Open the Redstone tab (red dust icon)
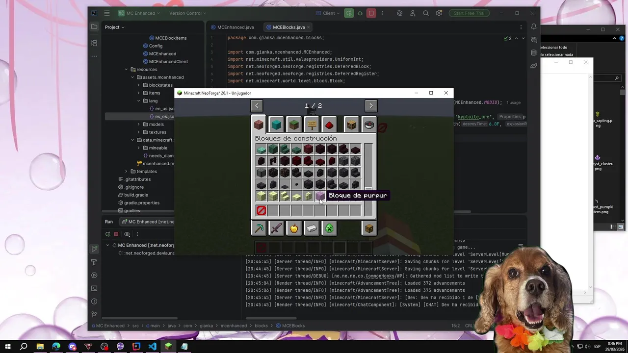This screenshot has height=353, width=628. tap(329, 125)
